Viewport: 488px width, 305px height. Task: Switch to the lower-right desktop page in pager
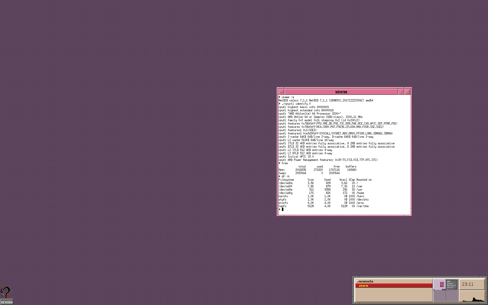click(x=452, y=295)
